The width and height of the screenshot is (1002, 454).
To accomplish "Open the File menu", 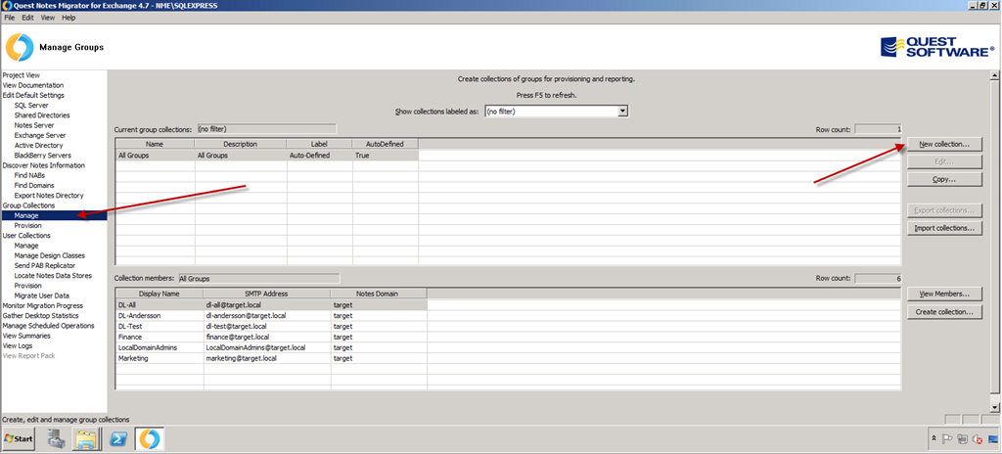I will (10, 18).
